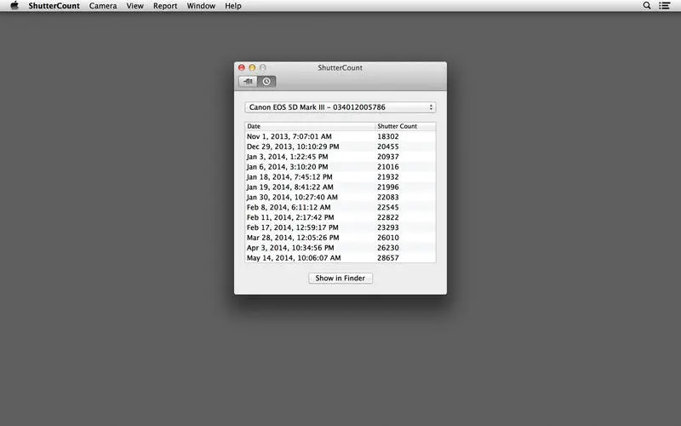Click the Show in Finder button
Viewport: 681px width, 426px height.
[x=340, y=279]
